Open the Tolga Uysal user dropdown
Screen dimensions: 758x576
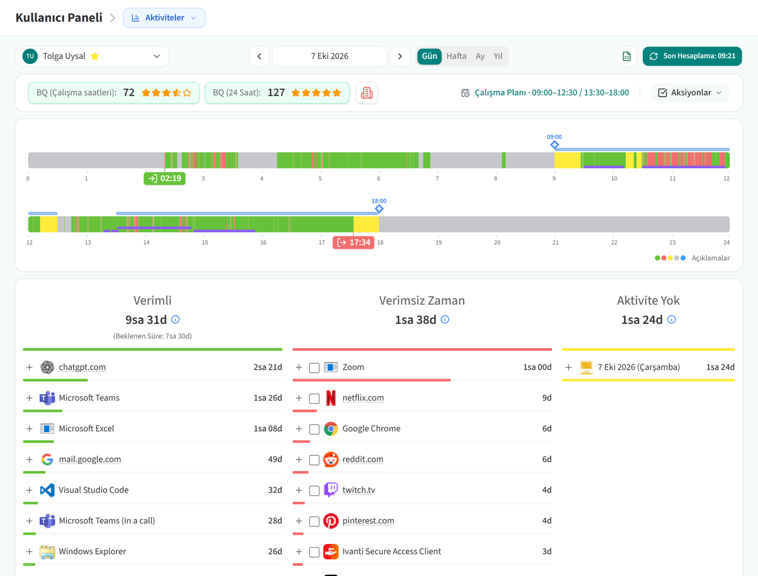tap(92, 56)
